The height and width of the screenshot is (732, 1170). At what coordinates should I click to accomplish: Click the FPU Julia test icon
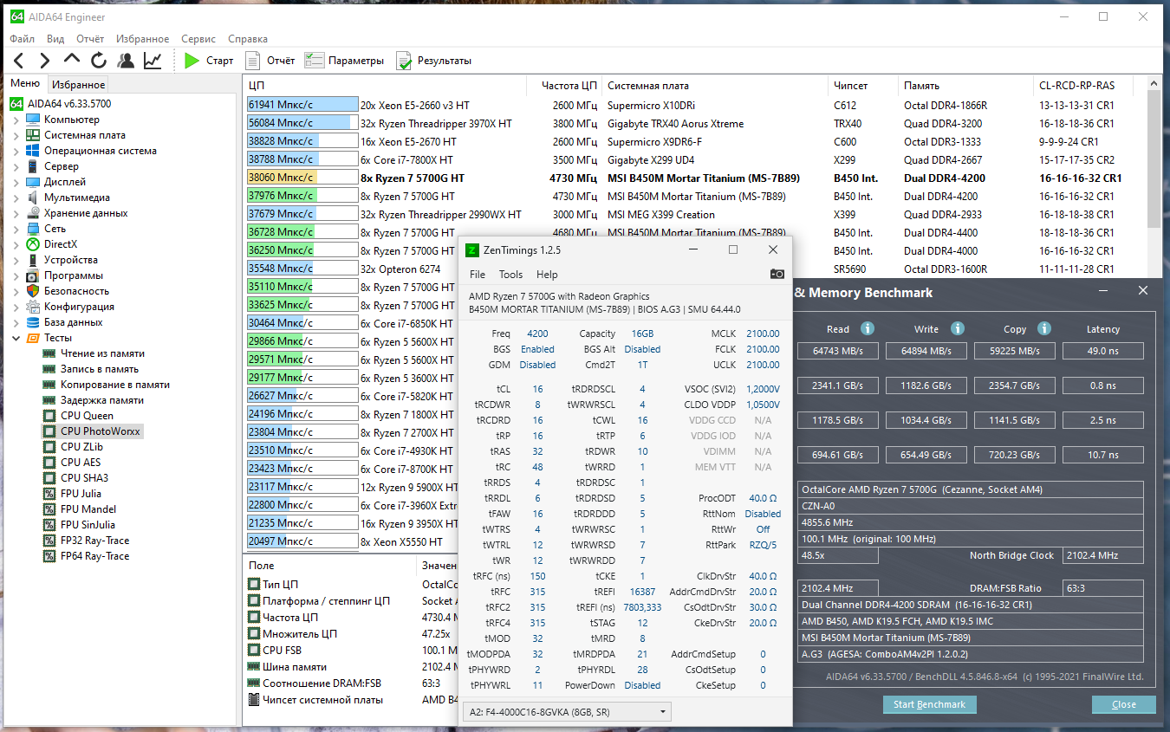[x=49, y=494]
